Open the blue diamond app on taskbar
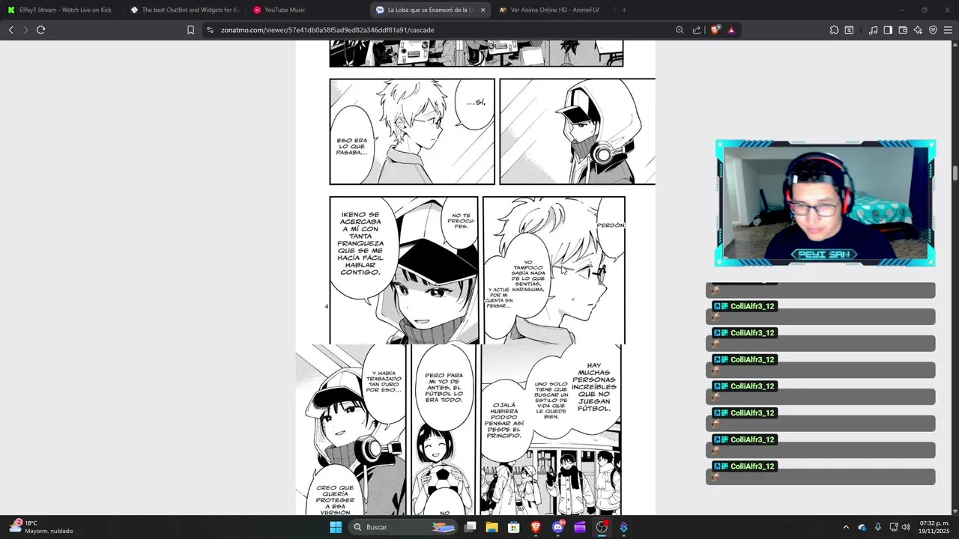 (623, 527)
